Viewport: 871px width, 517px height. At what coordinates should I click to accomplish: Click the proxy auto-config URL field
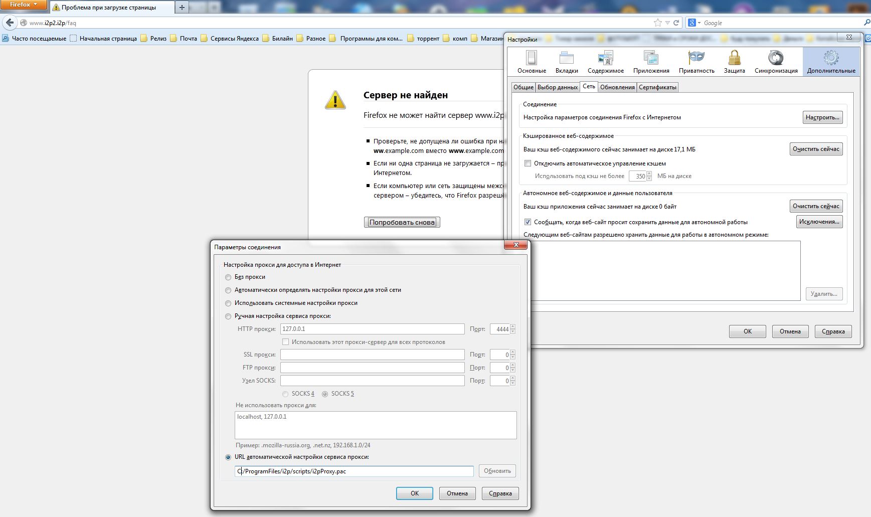[x=354, y=471]
